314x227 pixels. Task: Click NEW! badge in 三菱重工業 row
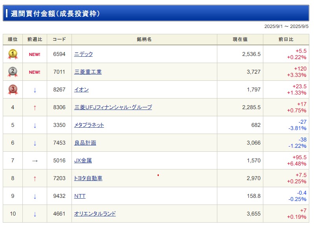(35, 72)
